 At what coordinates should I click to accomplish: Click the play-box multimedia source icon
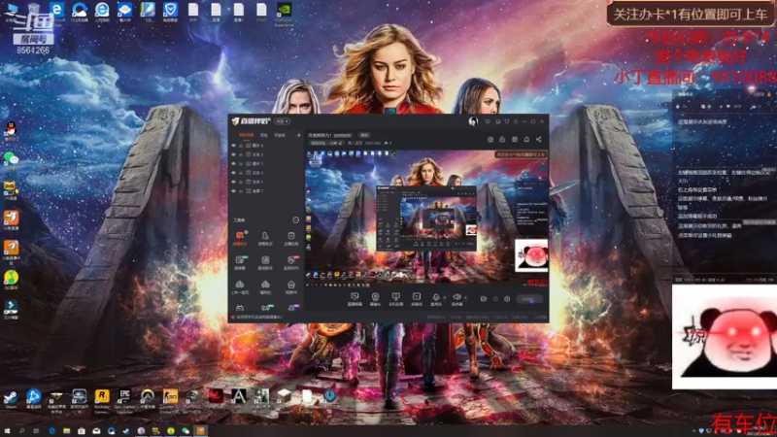point(417,297)
